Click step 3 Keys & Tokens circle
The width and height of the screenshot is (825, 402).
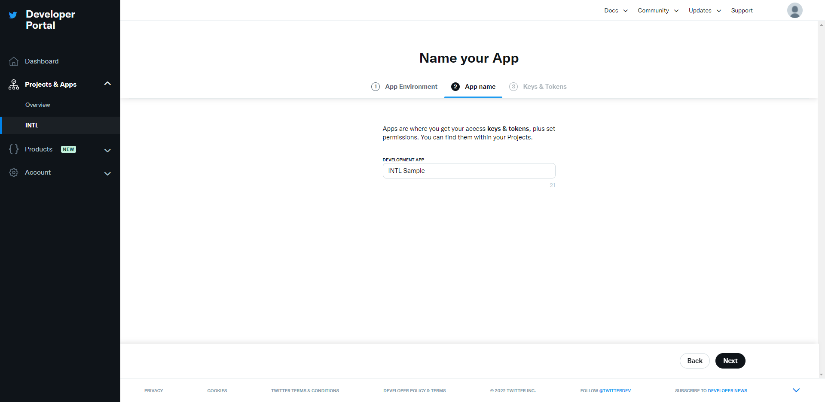513,86
